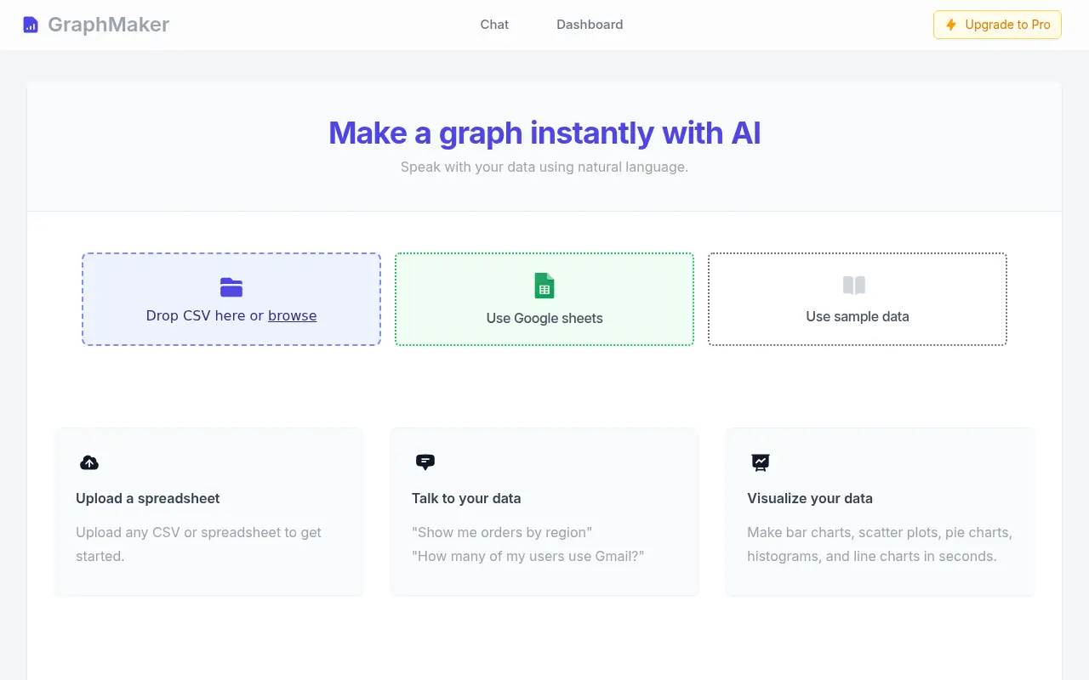This screenshot has width=1089, height=680.
Task: Click the open book icon above Use sample data
Action: click(x=853, y=286)
